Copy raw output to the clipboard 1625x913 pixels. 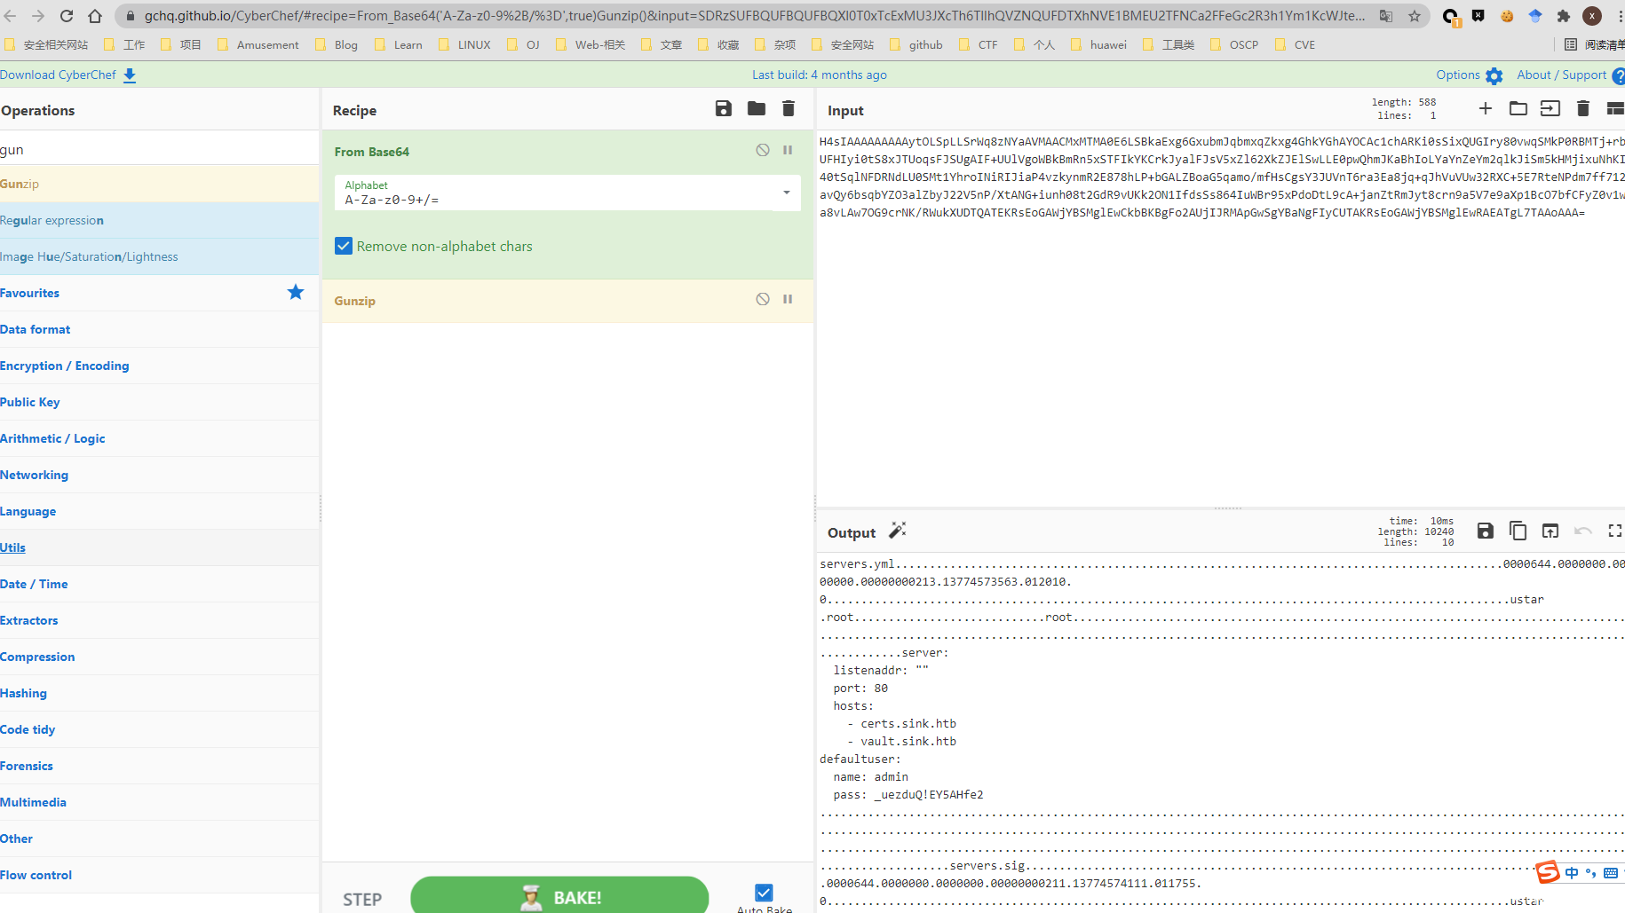[x=1518, y=531]
